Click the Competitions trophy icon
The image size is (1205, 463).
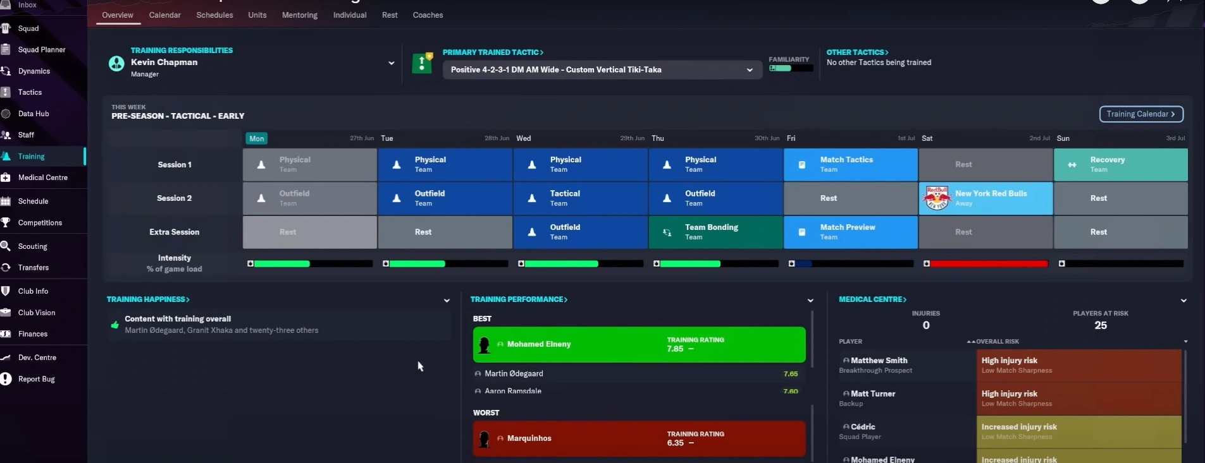[x=6, y=222]
